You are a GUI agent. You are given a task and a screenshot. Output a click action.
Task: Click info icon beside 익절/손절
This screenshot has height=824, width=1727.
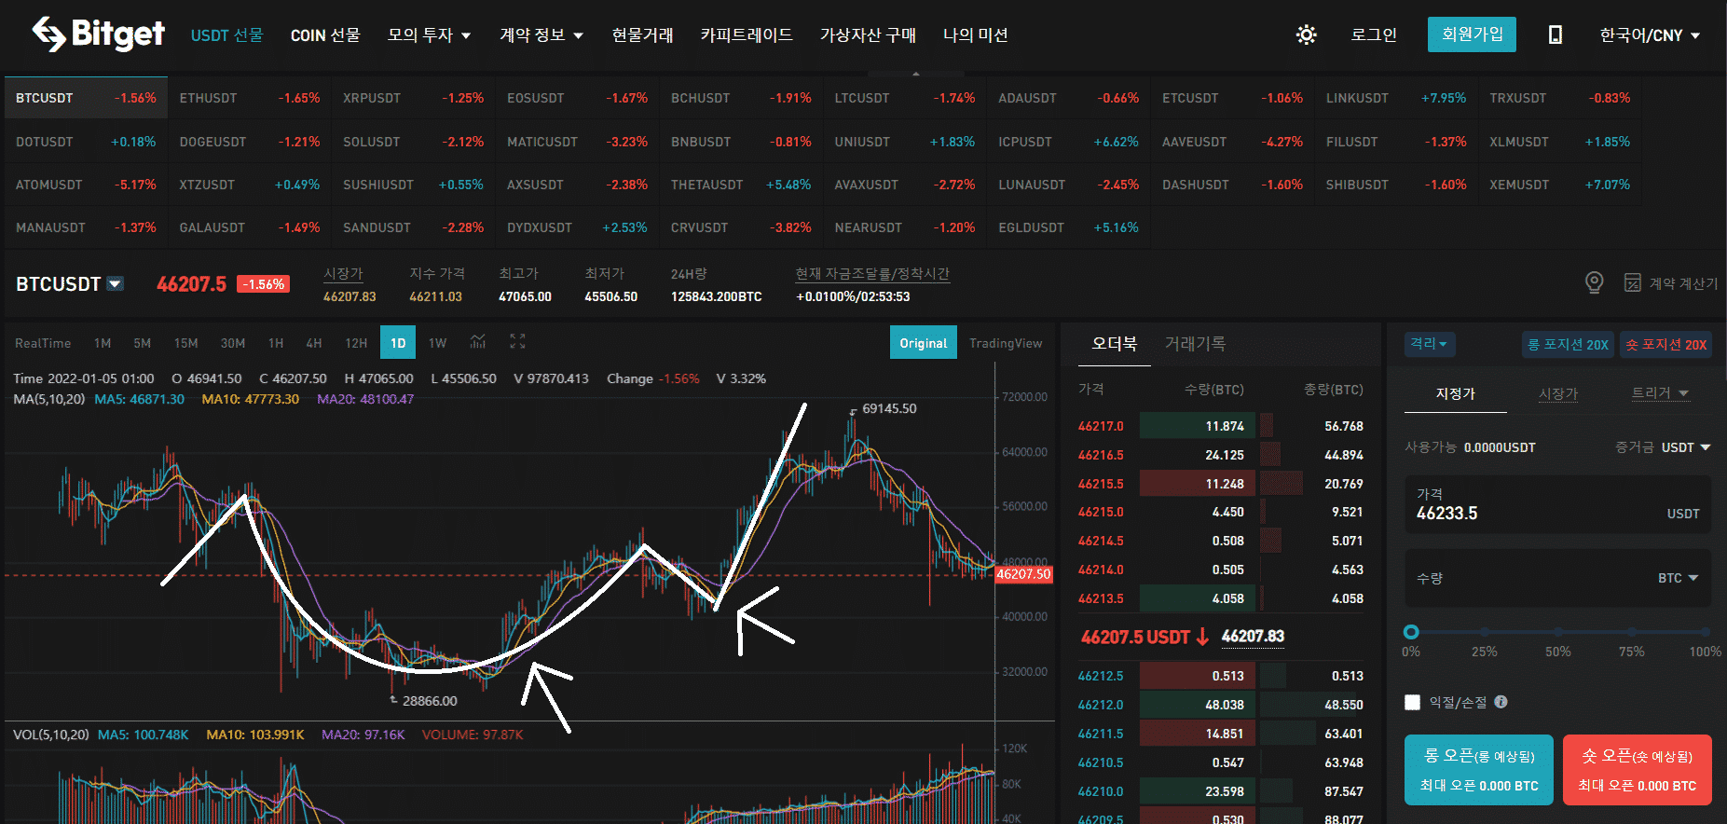1501,702
